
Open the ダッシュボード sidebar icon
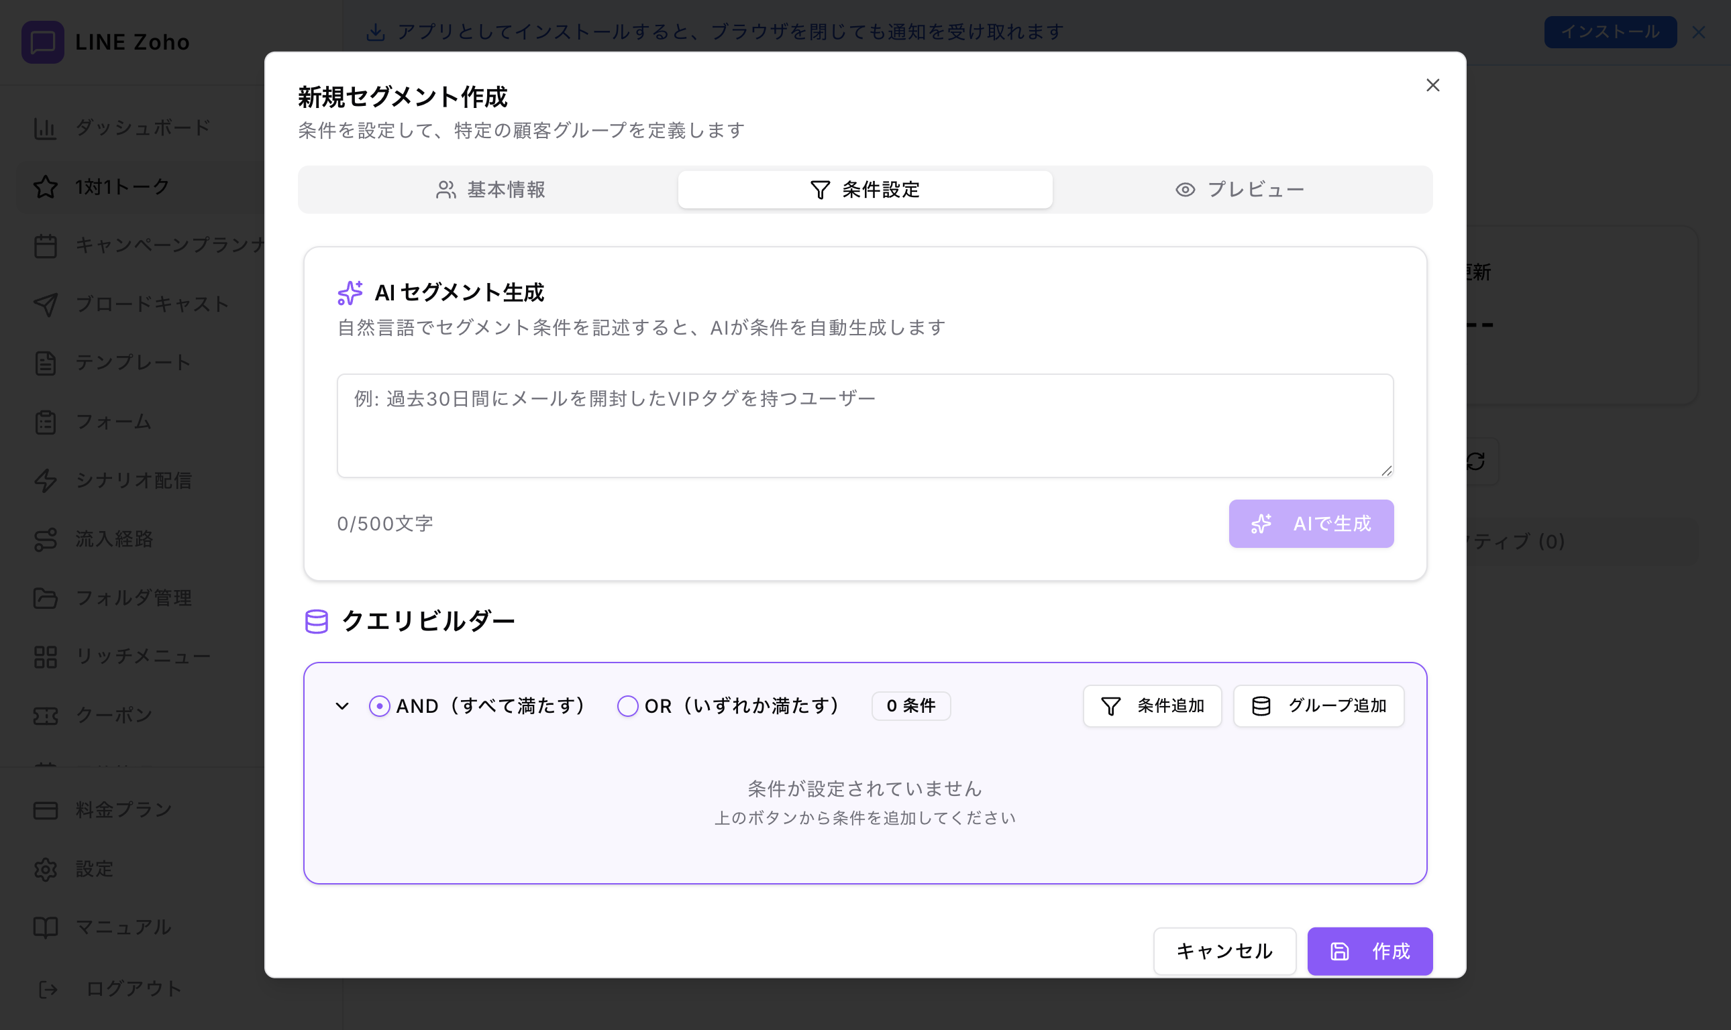[45, 127]
